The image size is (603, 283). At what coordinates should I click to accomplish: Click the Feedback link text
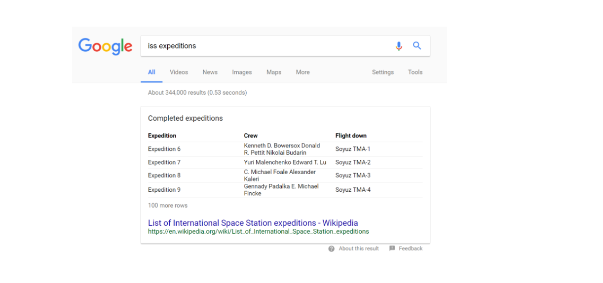[411, 248]
